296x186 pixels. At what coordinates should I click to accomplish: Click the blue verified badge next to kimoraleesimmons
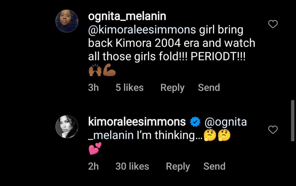click(195, 121)
